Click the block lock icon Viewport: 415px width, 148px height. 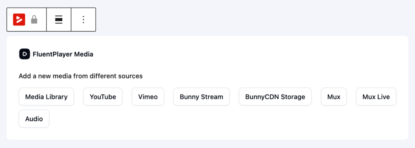coord(34,19)
